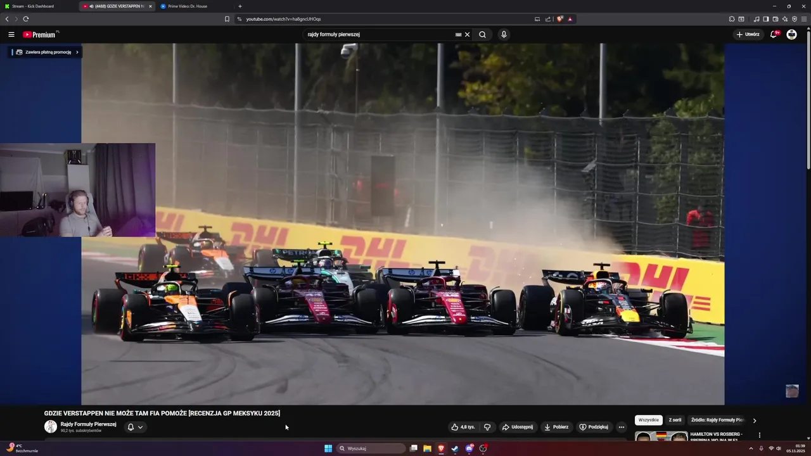
Task: Start voice search with microphone
Action: pos(504,34)
